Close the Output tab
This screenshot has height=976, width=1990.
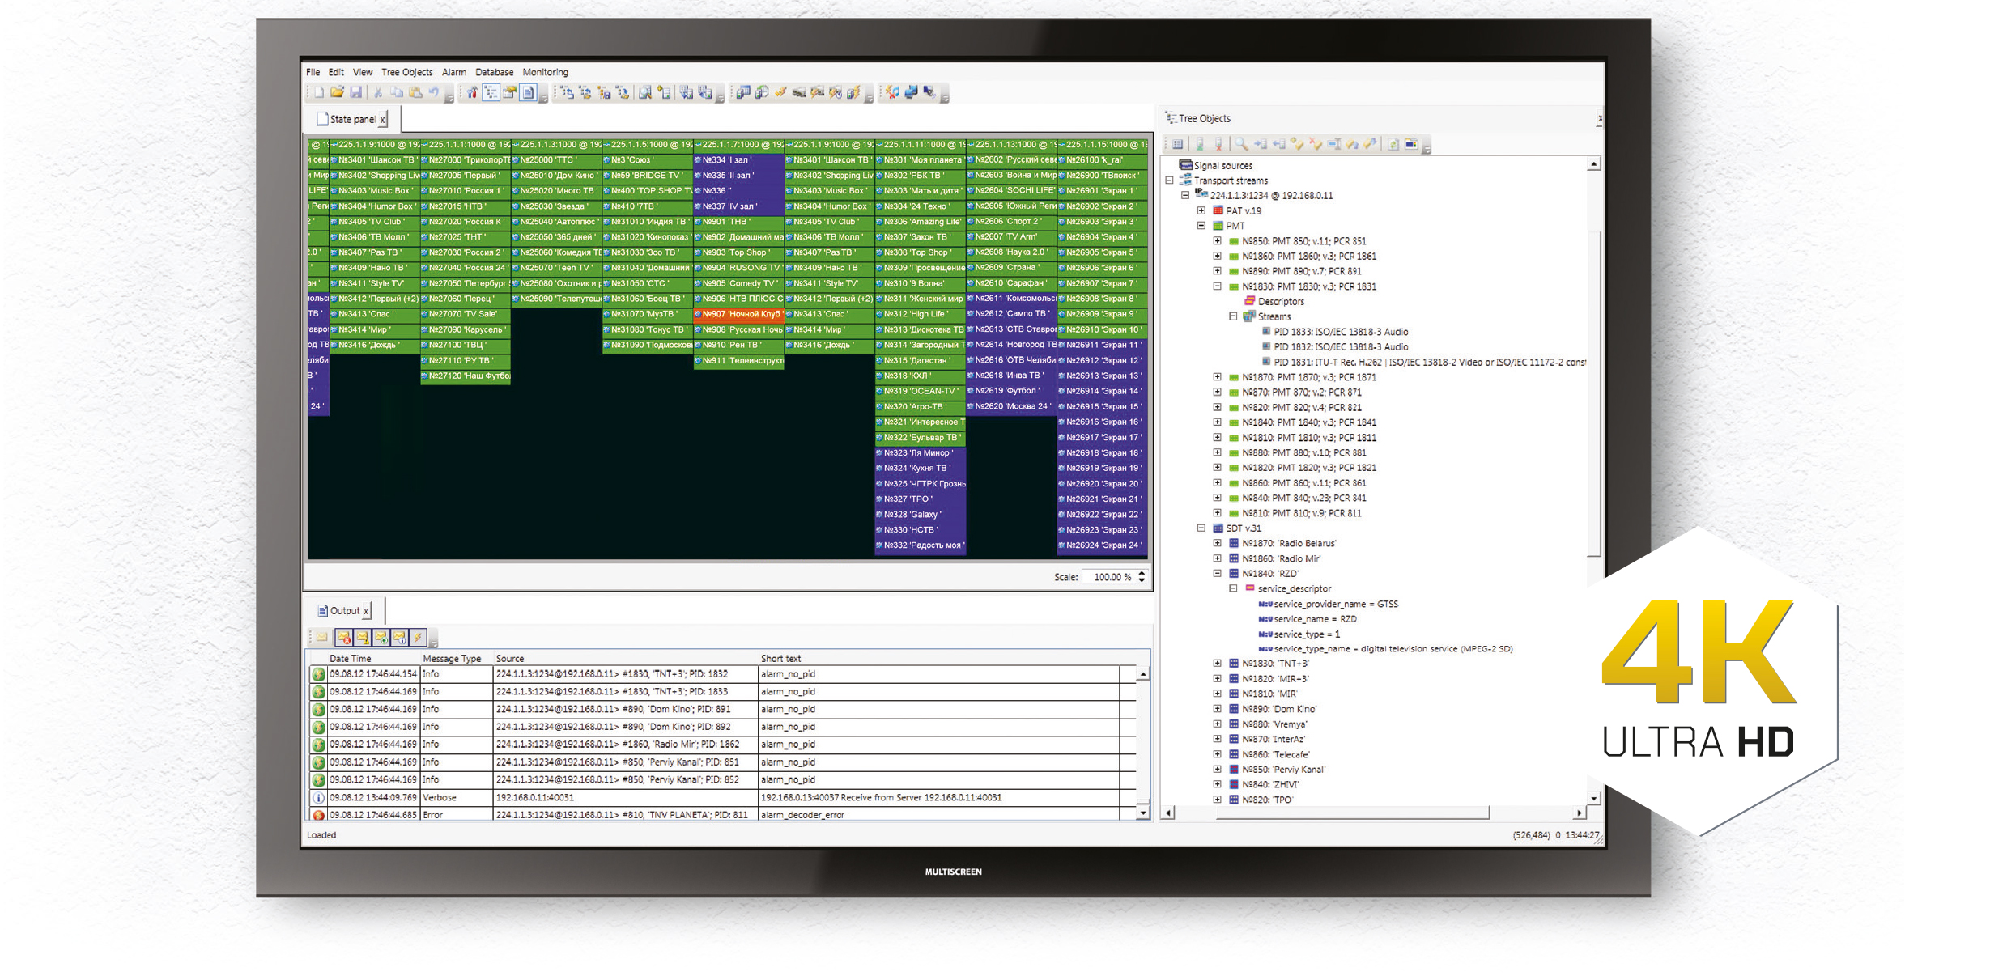(366, 612)
